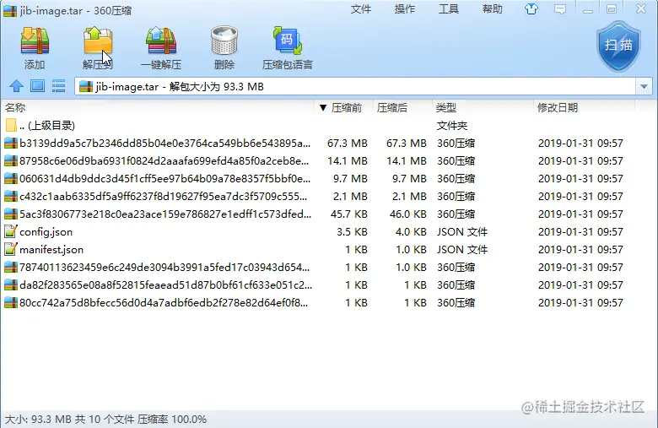Click the 解压到 (Extract to) toolbar icon
The image size is (658, 428).
click(98, 41)
